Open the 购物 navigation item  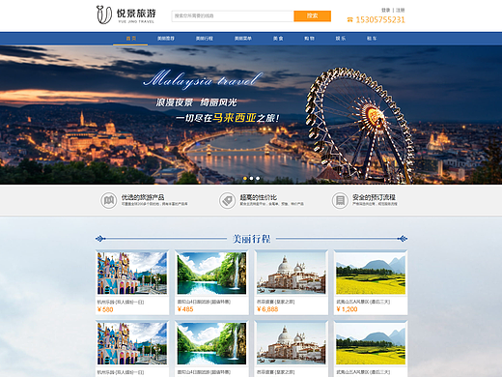pyautogui.click(x=309, y=39)
